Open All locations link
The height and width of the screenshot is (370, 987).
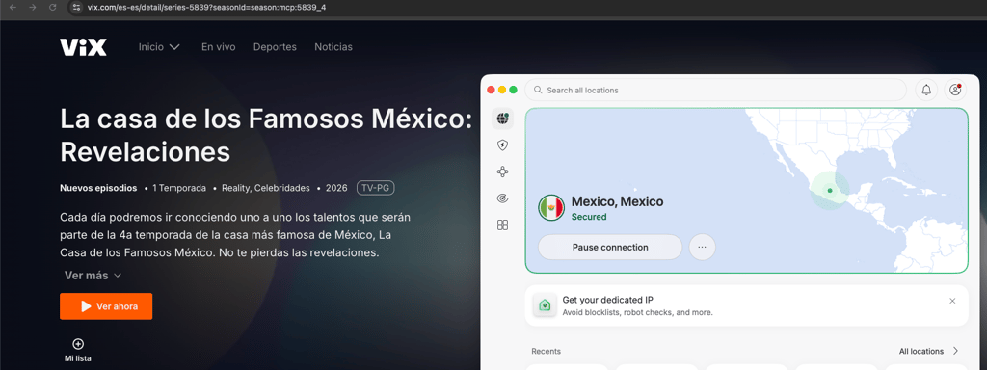tap(921, 351)
